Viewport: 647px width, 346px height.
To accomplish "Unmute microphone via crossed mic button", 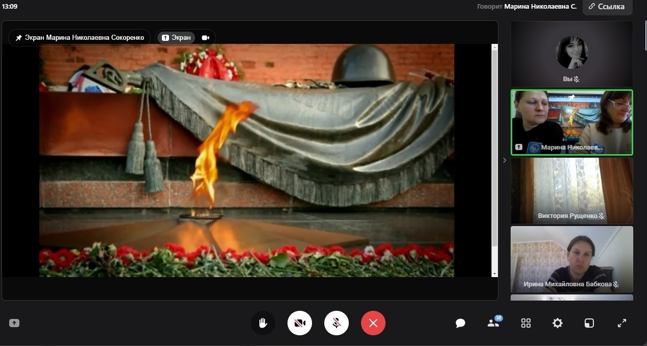I will [x=337, y=323].
